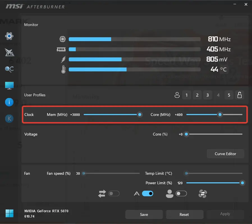This screenshot has width=252, height=224.
Task: Click the Power Limit (%) slider handle
Action: [x=242, y=183]
